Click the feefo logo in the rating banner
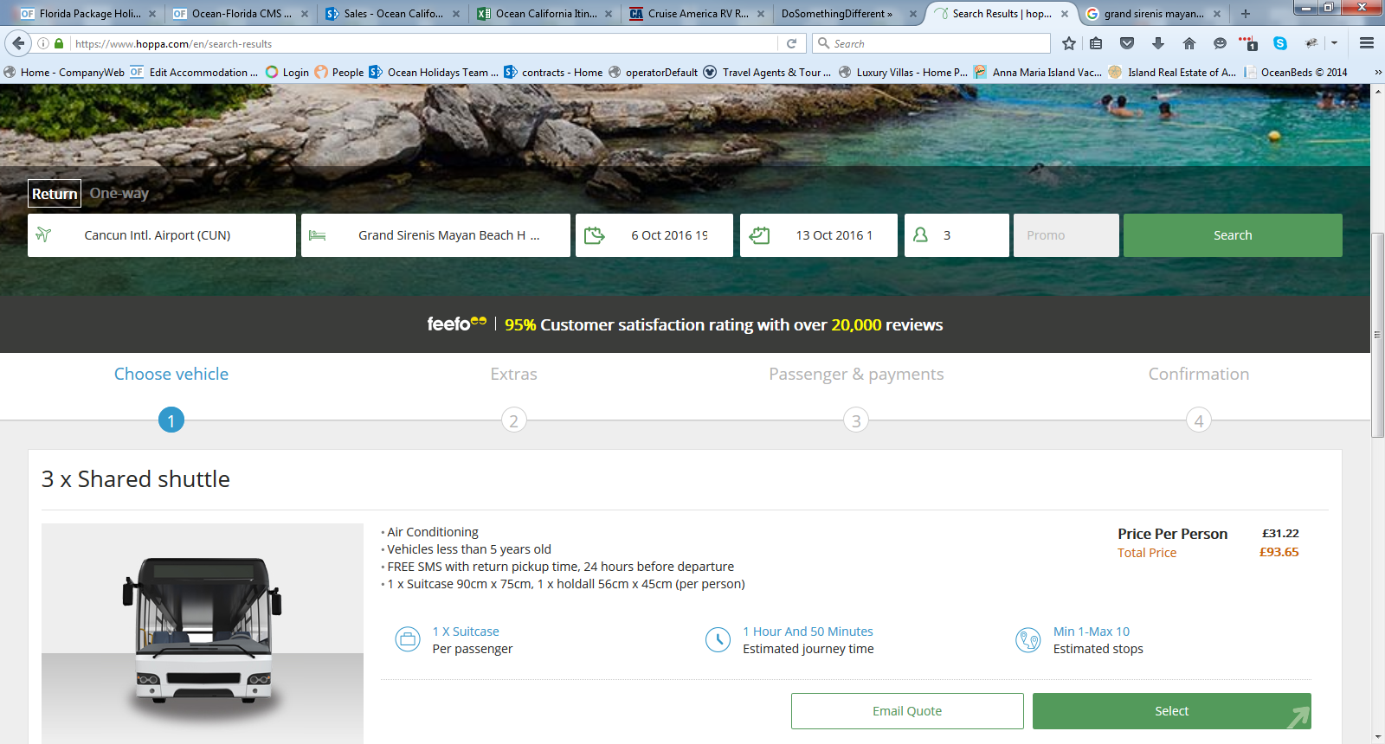 pos(457,324)
